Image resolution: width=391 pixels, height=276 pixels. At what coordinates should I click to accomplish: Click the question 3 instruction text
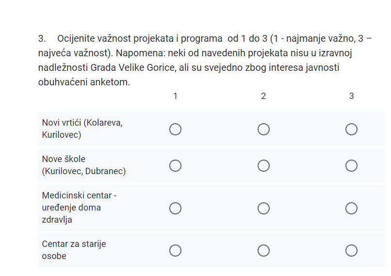[205, 60]
